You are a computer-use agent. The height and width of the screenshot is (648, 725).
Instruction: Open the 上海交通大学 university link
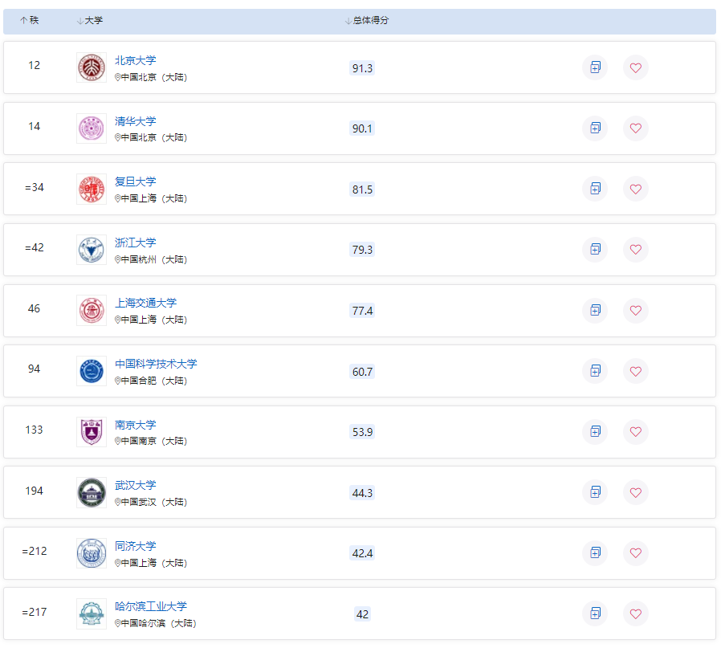[145, 303]
